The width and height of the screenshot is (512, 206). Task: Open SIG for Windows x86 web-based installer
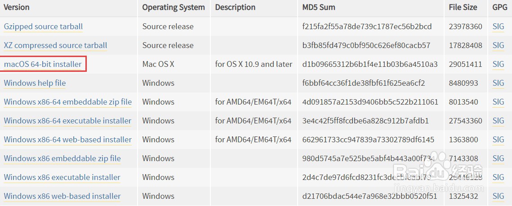tap(498, 197)
